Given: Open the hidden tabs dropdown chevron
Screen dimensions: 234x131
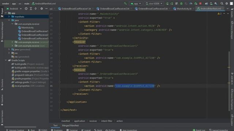Looking at the screenshot, I should coord(227,9).
